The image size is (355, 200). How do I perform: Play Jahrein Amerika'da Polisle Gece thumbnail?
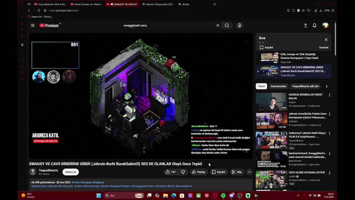(x=271, y=121)
